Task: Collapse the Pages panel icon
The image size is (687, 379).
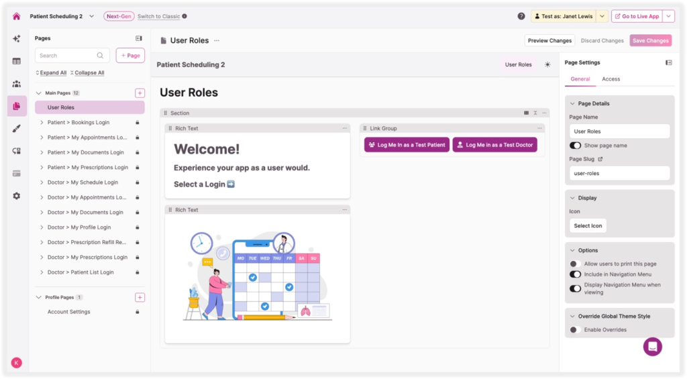Action: pos(139,38)
